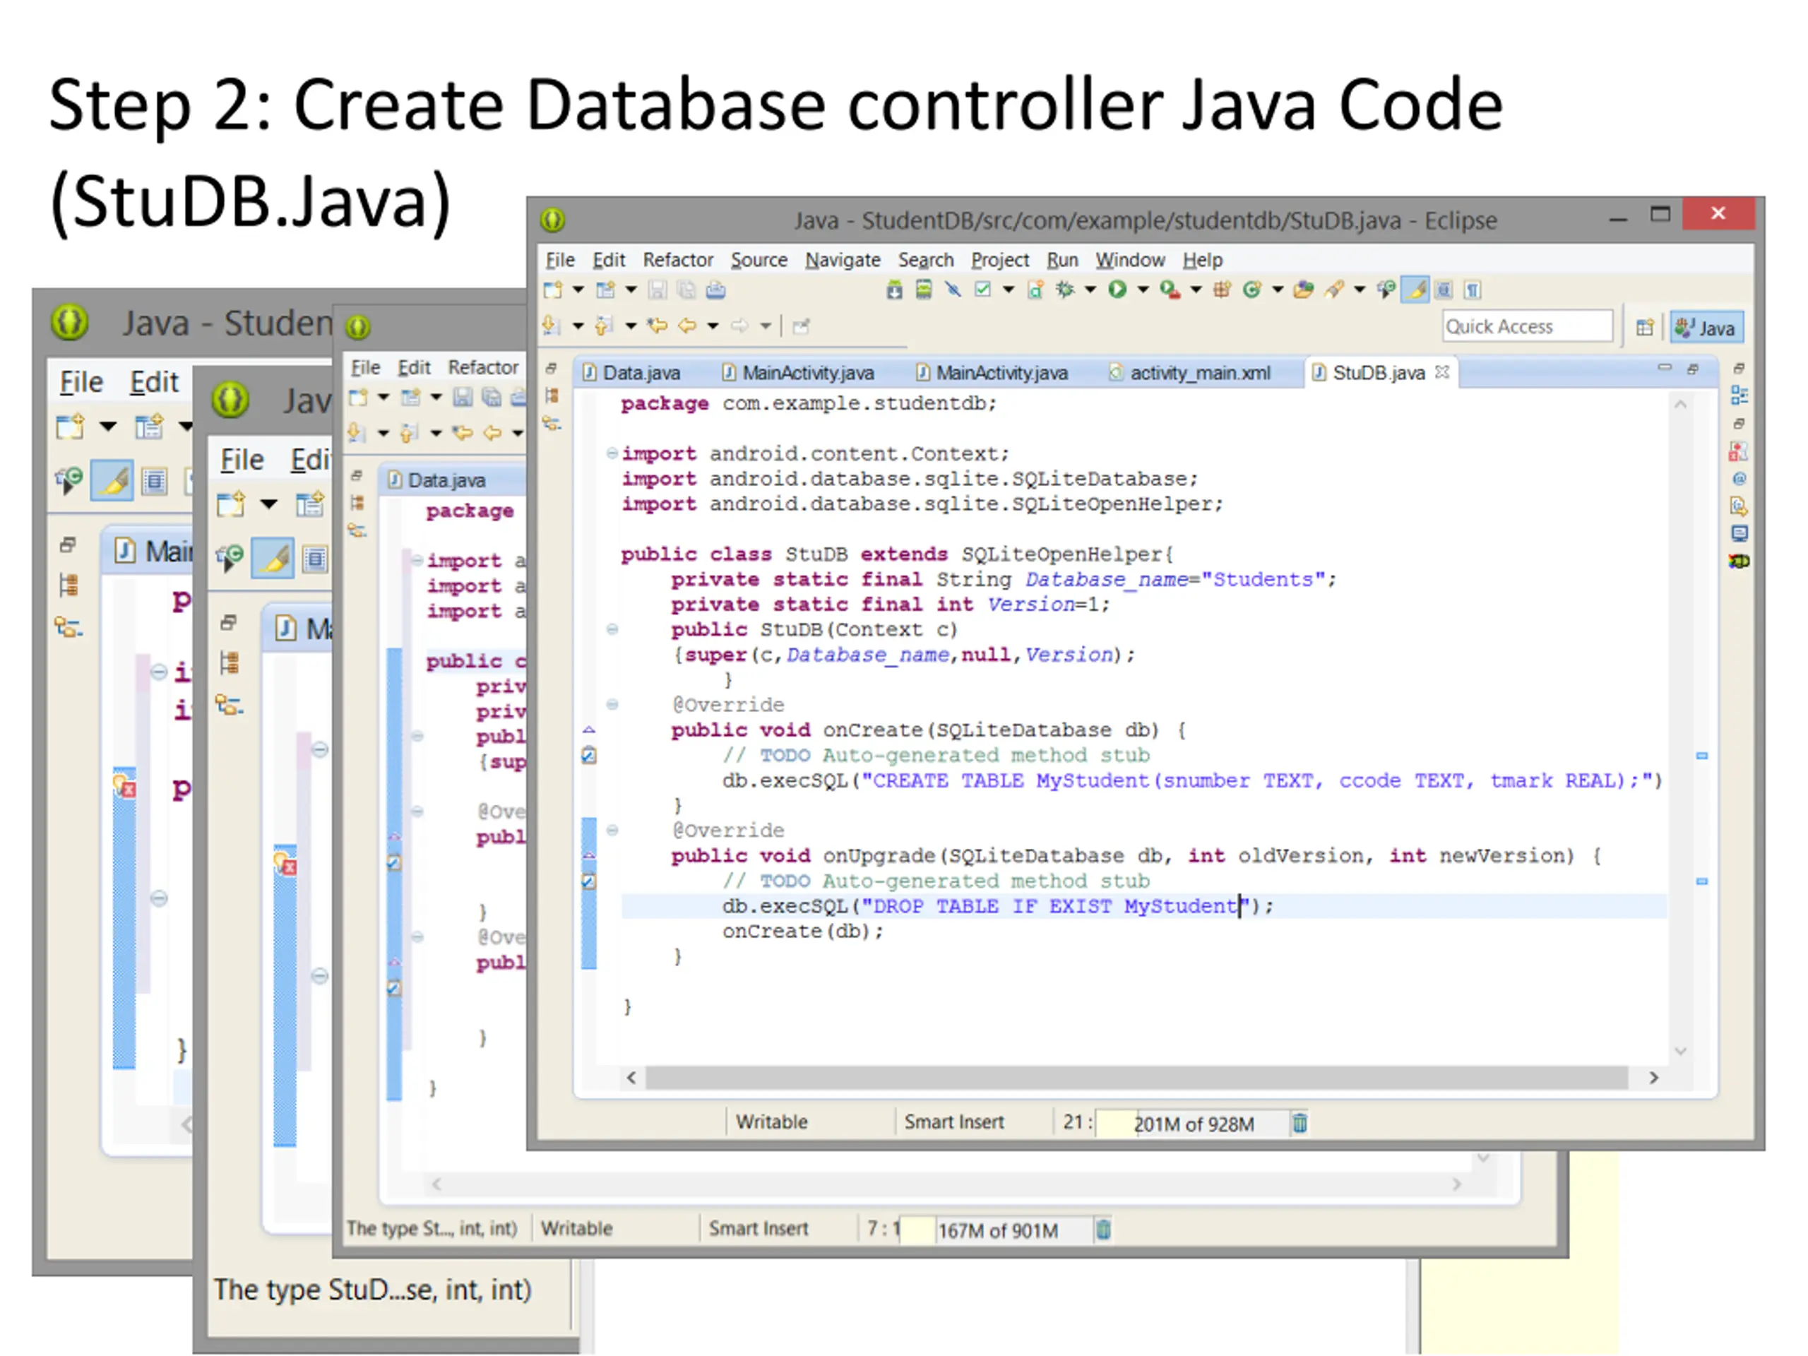Open dropdown arrow next to Back navigation

pyautogui.click(x=713, y=326)
